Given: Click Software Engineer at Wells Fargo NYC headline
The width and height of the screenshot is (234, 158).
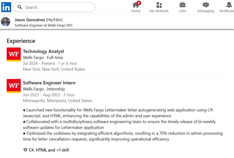Looking at the screenshot, I should (x=44, y=25).
